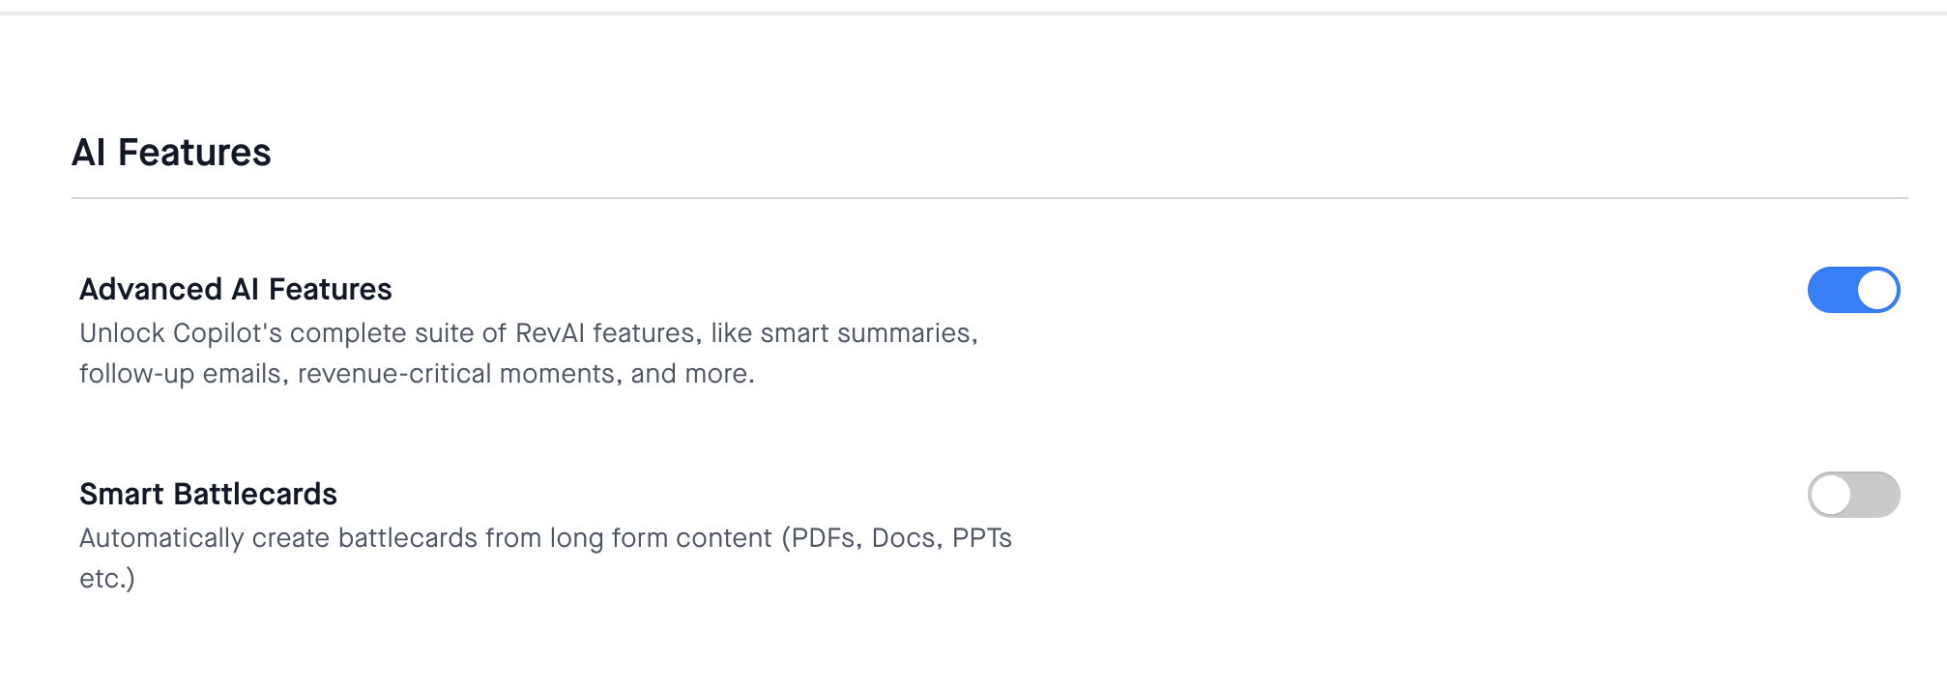The width and height of the screenshot is (1947, 686).
Task: Click the phrase "follow-up emails"
Action: point(184,374)
